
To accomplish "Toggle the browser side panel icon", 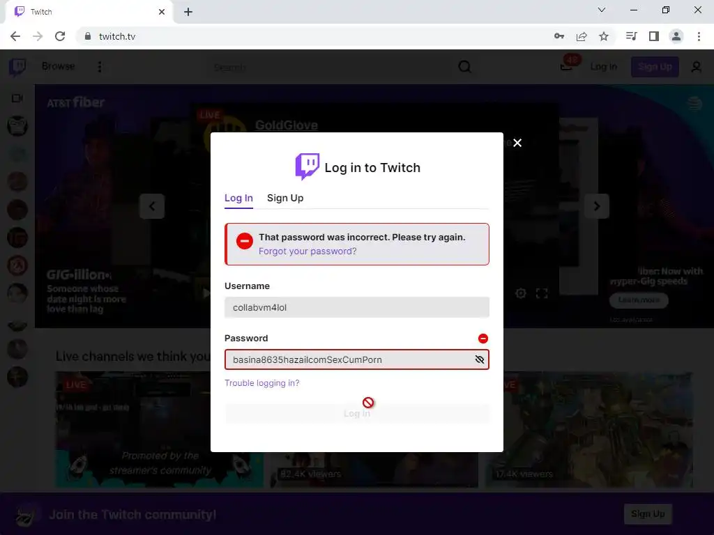I will tap(654, 36).
